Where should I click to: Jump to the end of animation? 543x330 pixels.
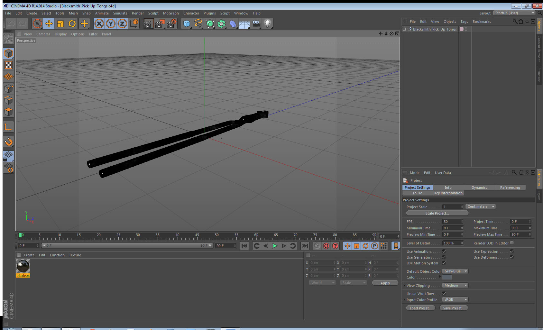[x=305, y=246]
